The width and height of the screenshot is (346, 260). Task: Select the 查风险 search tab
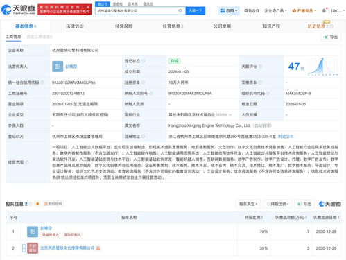(148, 4)
